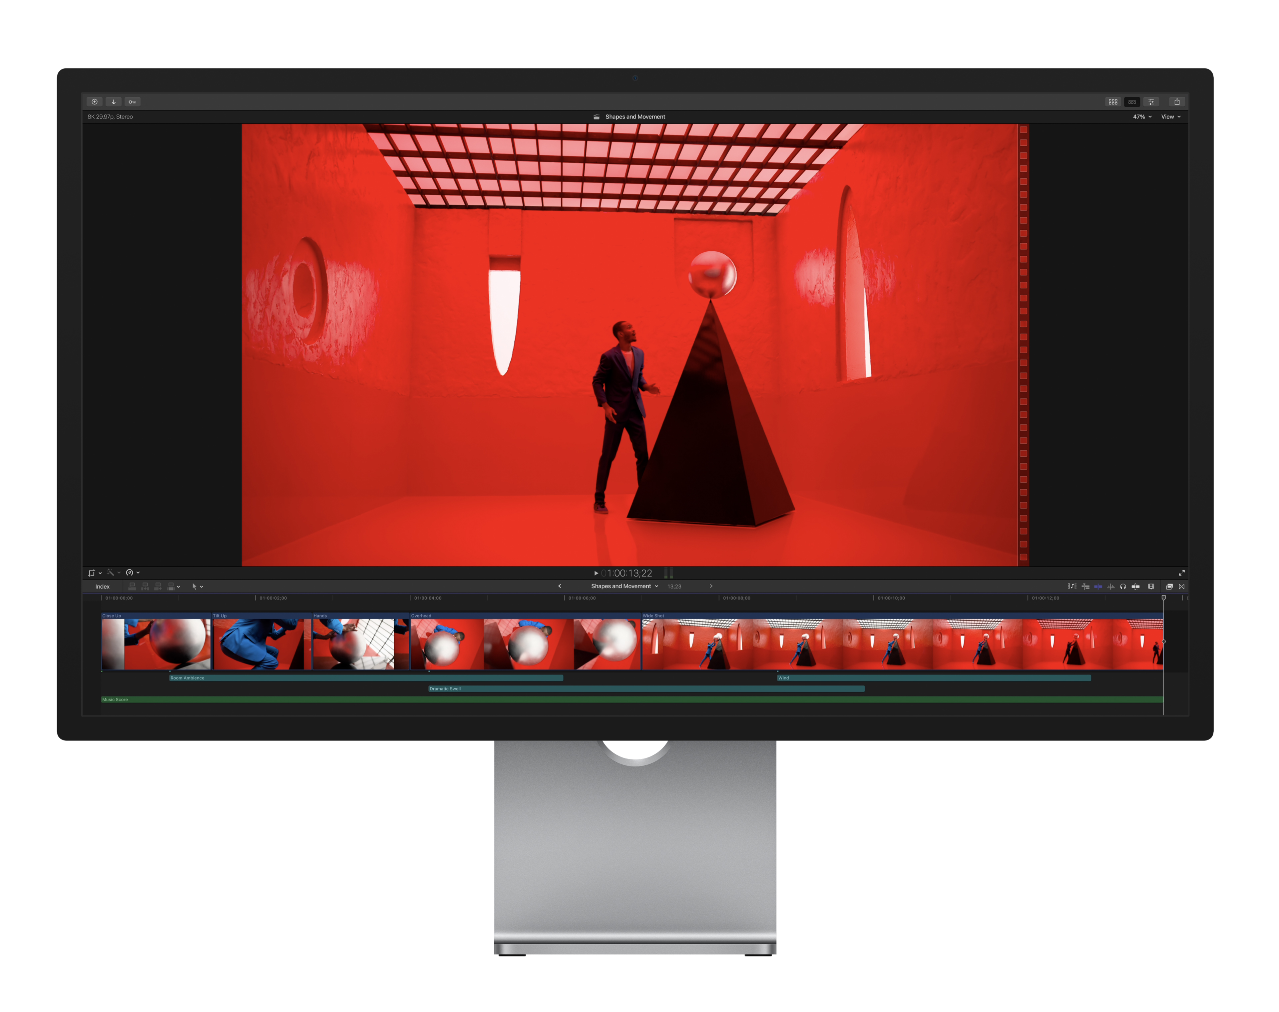Click the Append clip icon in timeline toolbar
Screen dimensions: 1279x1012
[158, 587]
